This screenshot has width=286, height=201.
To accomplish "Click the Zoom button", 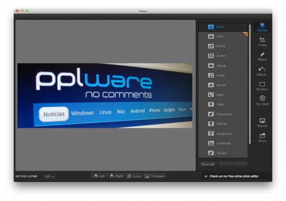I will point(134,176).
